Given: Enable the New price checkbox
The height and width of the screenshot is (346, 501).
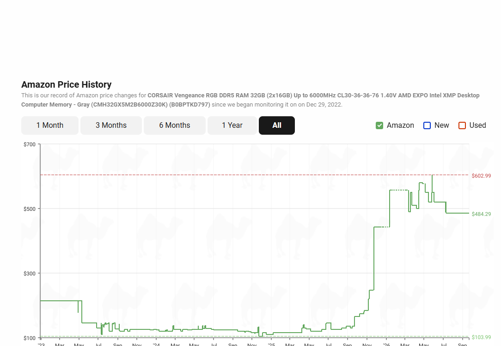Looking at the screenshot, I should [427, 125].
